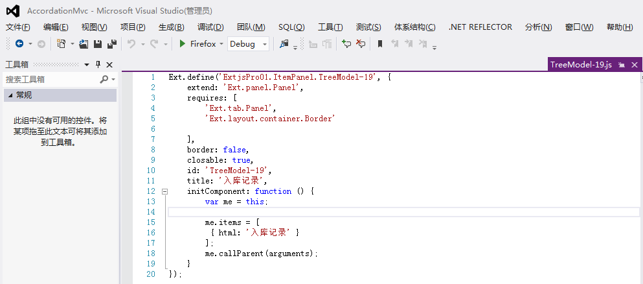The height and width of the screenshot is (284, 643).
Task: Open the standard toolbar overflow options arrow
Action: click(295, 47)
